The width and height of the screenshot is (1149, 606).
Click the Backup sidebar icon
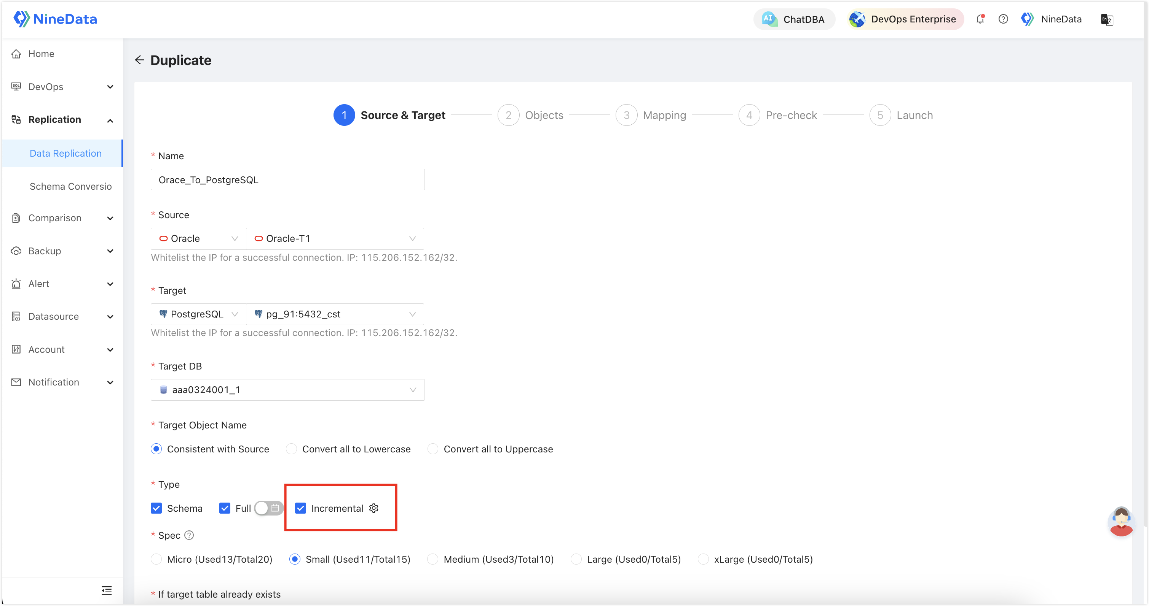coord(16,251)
